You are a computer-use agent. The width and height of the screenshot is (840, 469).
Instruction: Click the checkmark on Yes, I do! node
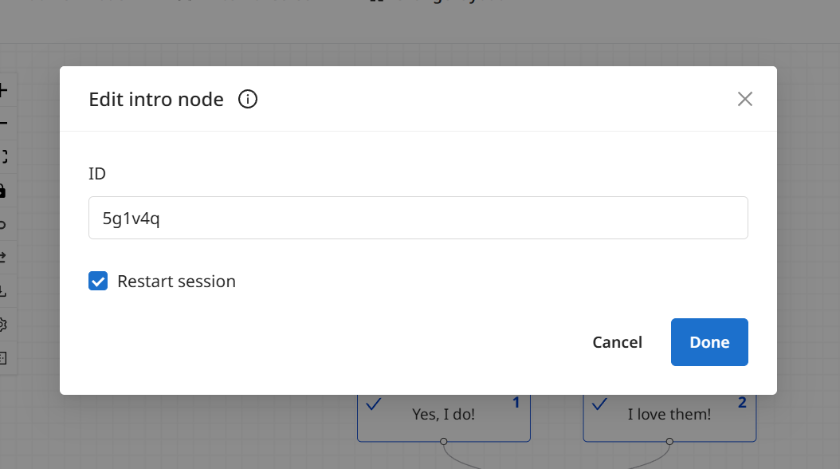[x=374, y=404]
